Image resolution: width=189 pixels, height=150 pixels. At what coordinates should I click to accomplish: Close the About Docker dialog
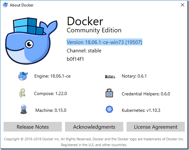[x=183, y=5]
